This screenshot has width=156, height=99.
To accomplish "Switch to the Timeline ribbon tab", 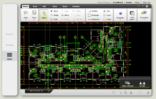I will click(x=76, y=6).
